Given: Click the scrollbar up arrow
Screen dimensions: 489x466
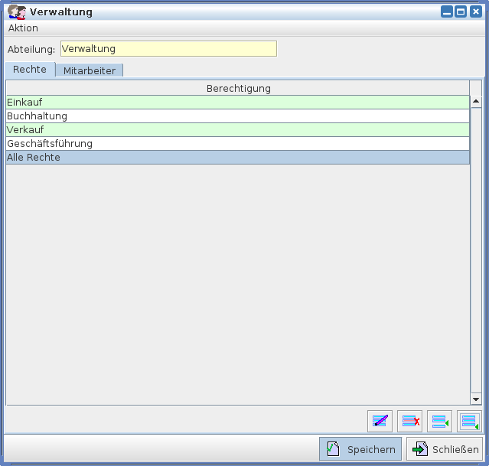Looking at the screenshot, I should click(475, 102).
